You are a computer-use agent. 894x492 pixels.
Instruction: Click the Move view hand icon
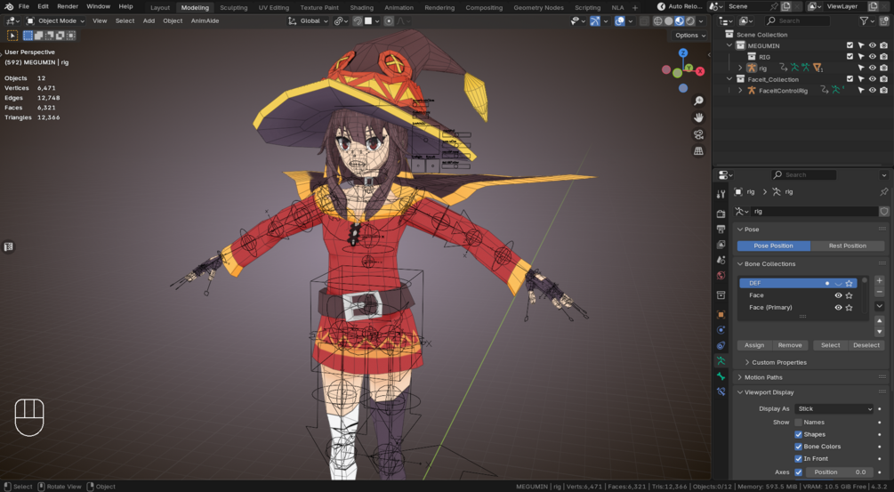(698, 117)
